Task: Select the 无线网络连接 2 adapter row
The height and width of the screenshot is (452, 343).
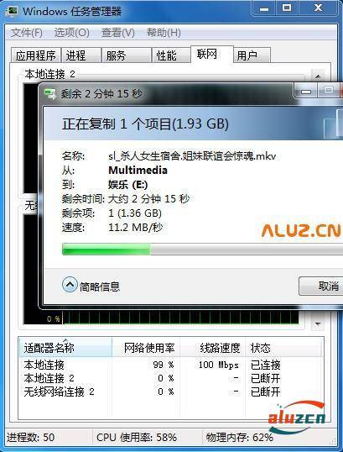Action: [x=171, y=392]
